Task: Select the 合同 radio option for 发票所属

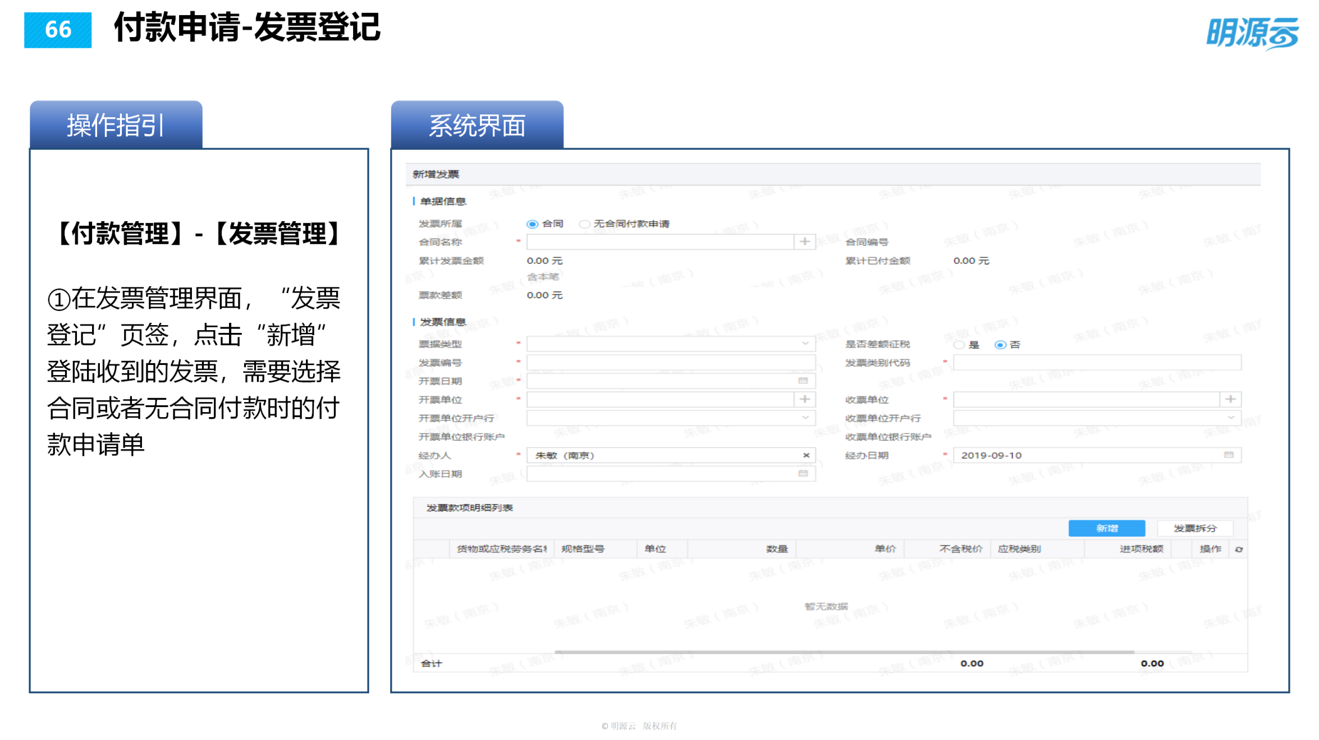Action: click(532, 223)
